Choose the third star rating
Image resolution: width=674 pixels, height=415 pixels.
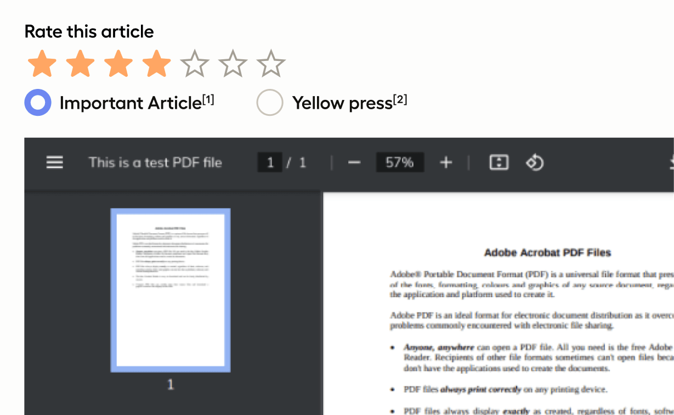(x=118, y=64)
